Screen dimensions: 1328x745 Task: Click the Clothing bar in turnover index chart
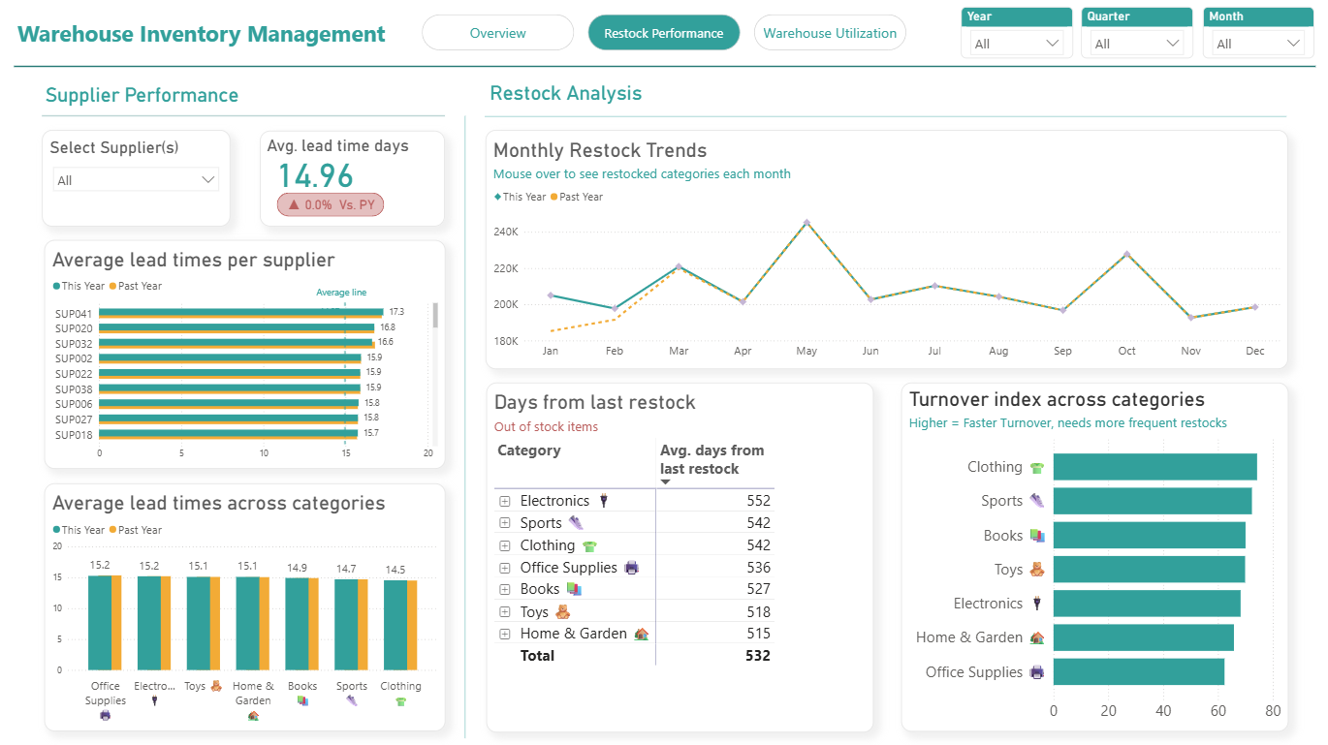coord(1154,467)
